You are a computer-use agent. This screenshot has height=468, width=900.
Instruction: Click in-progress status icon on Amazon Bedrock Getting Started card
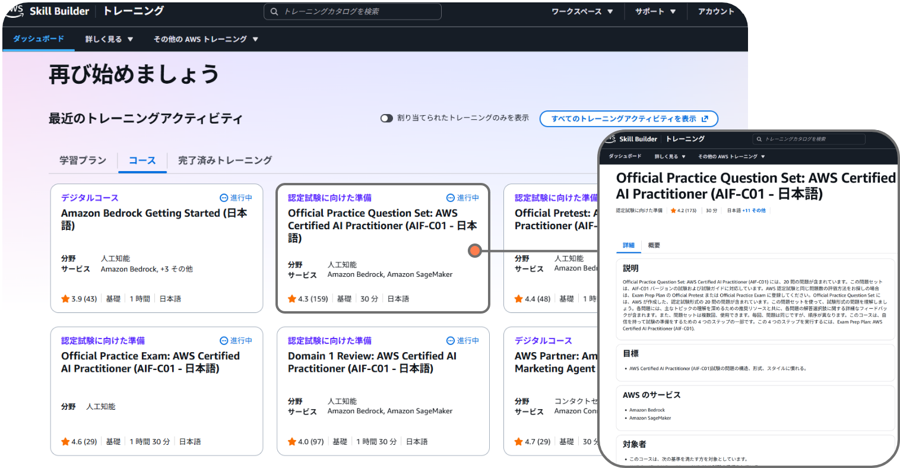point(224,198)
